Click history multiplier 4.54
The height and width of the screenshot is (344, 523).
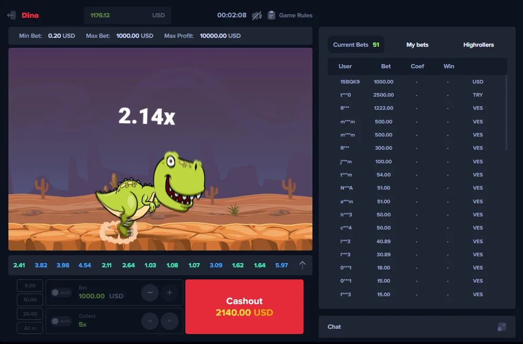click(x=85, y=265)
